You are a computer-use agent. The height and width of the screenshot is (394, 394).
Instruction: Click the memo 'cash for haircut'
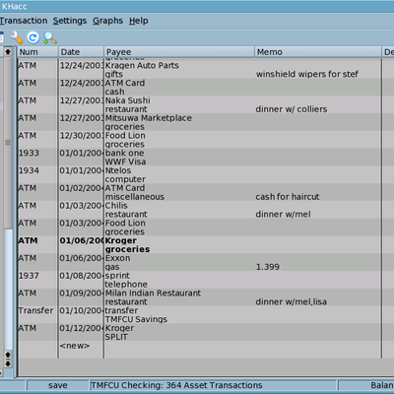tap(288, 197)
